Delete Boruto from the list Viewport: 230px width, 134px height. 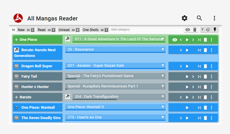[205, 50]
